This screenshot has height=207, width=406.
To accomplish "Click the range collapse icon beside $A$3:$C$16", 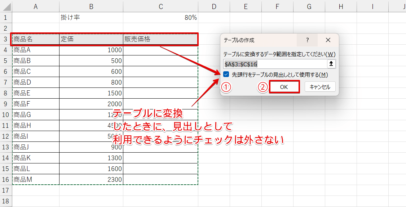I will [331, 64].
